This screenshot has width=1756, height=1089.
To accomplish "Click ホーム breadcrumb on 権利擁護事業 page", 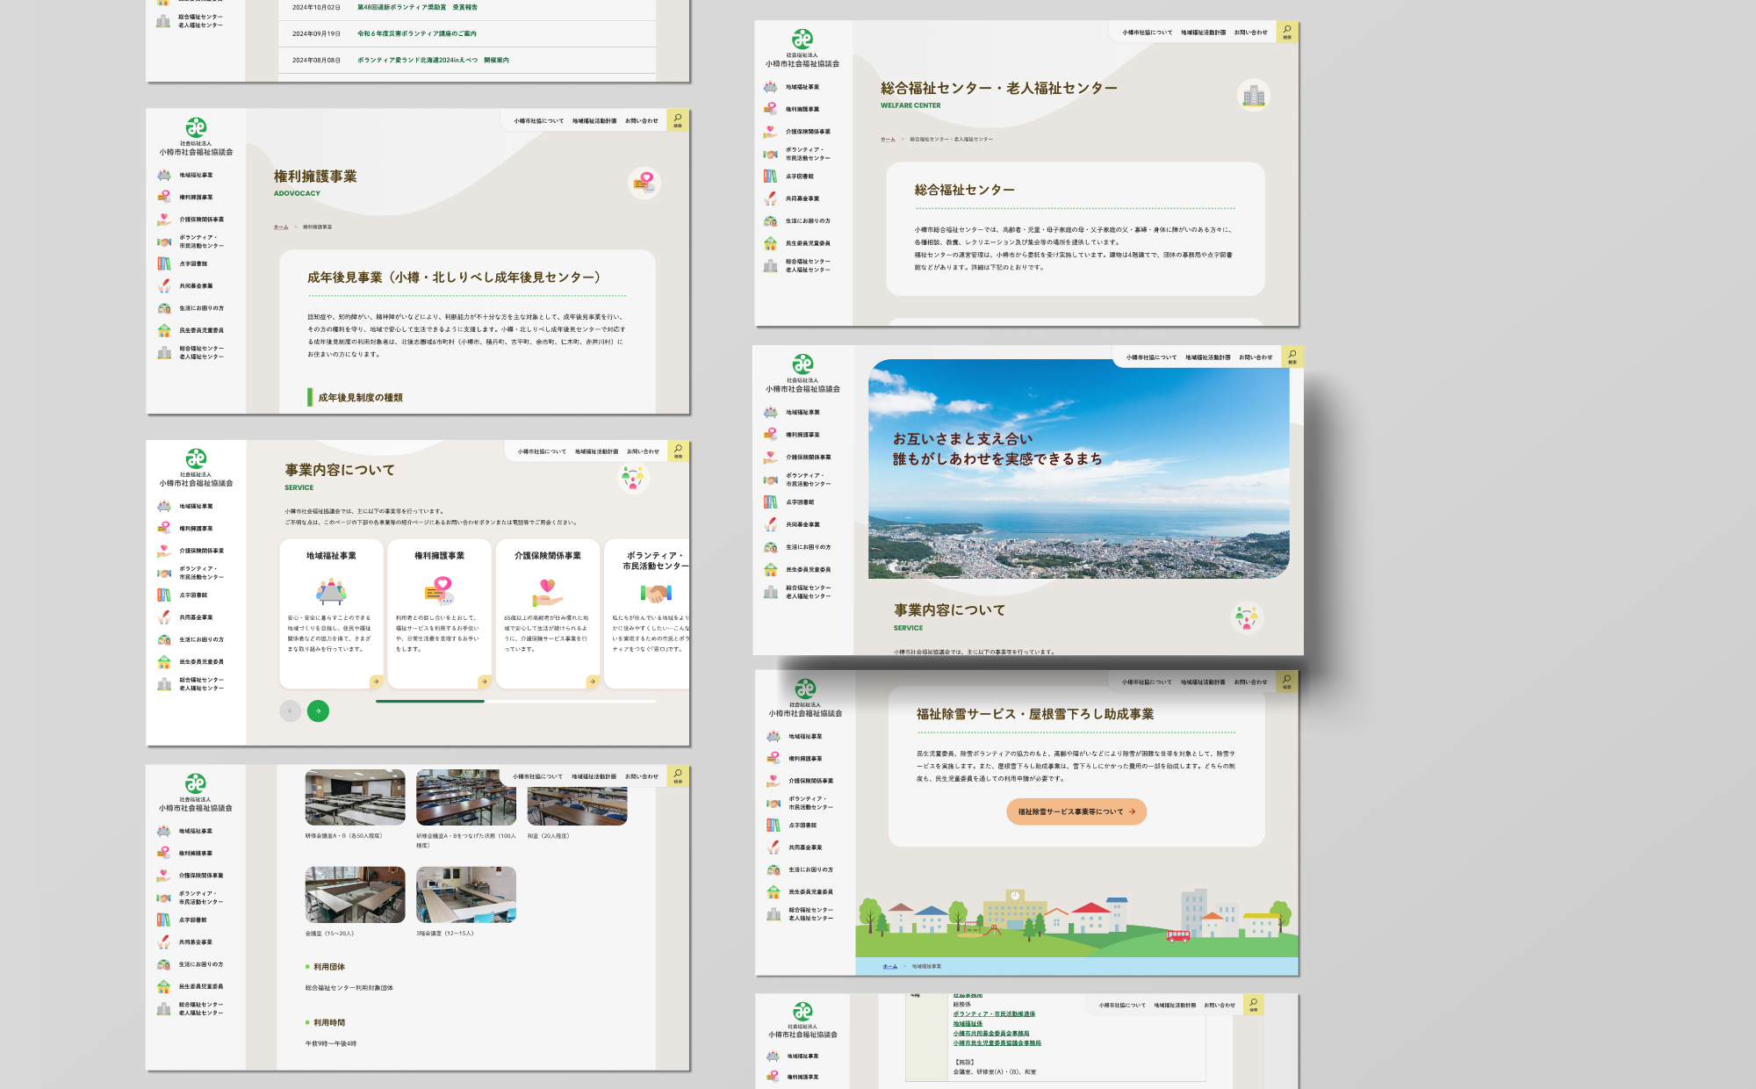I will (281, 227).
